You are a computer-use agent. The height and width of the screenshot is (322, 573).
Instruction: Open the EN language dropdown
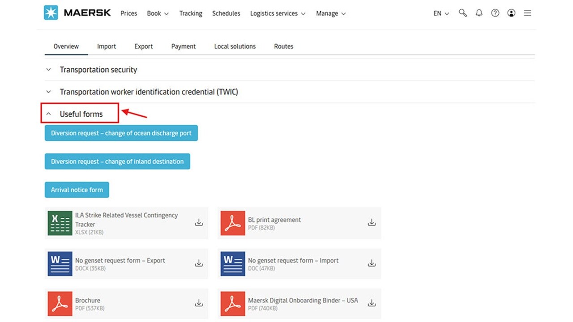pyautogui.click(x=441, y=13)
